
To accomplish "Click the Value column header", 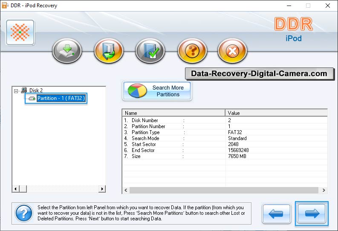I will point(276,113).
